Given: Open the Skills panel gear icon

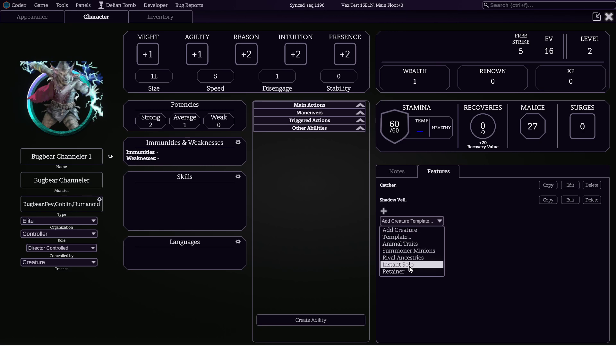Looking at the screenshot, I should pyautogui.click(x=238, y=177).
